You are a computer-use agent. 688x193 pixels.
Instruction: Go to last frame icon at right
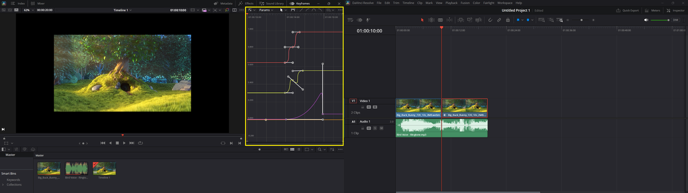point(239,143)
